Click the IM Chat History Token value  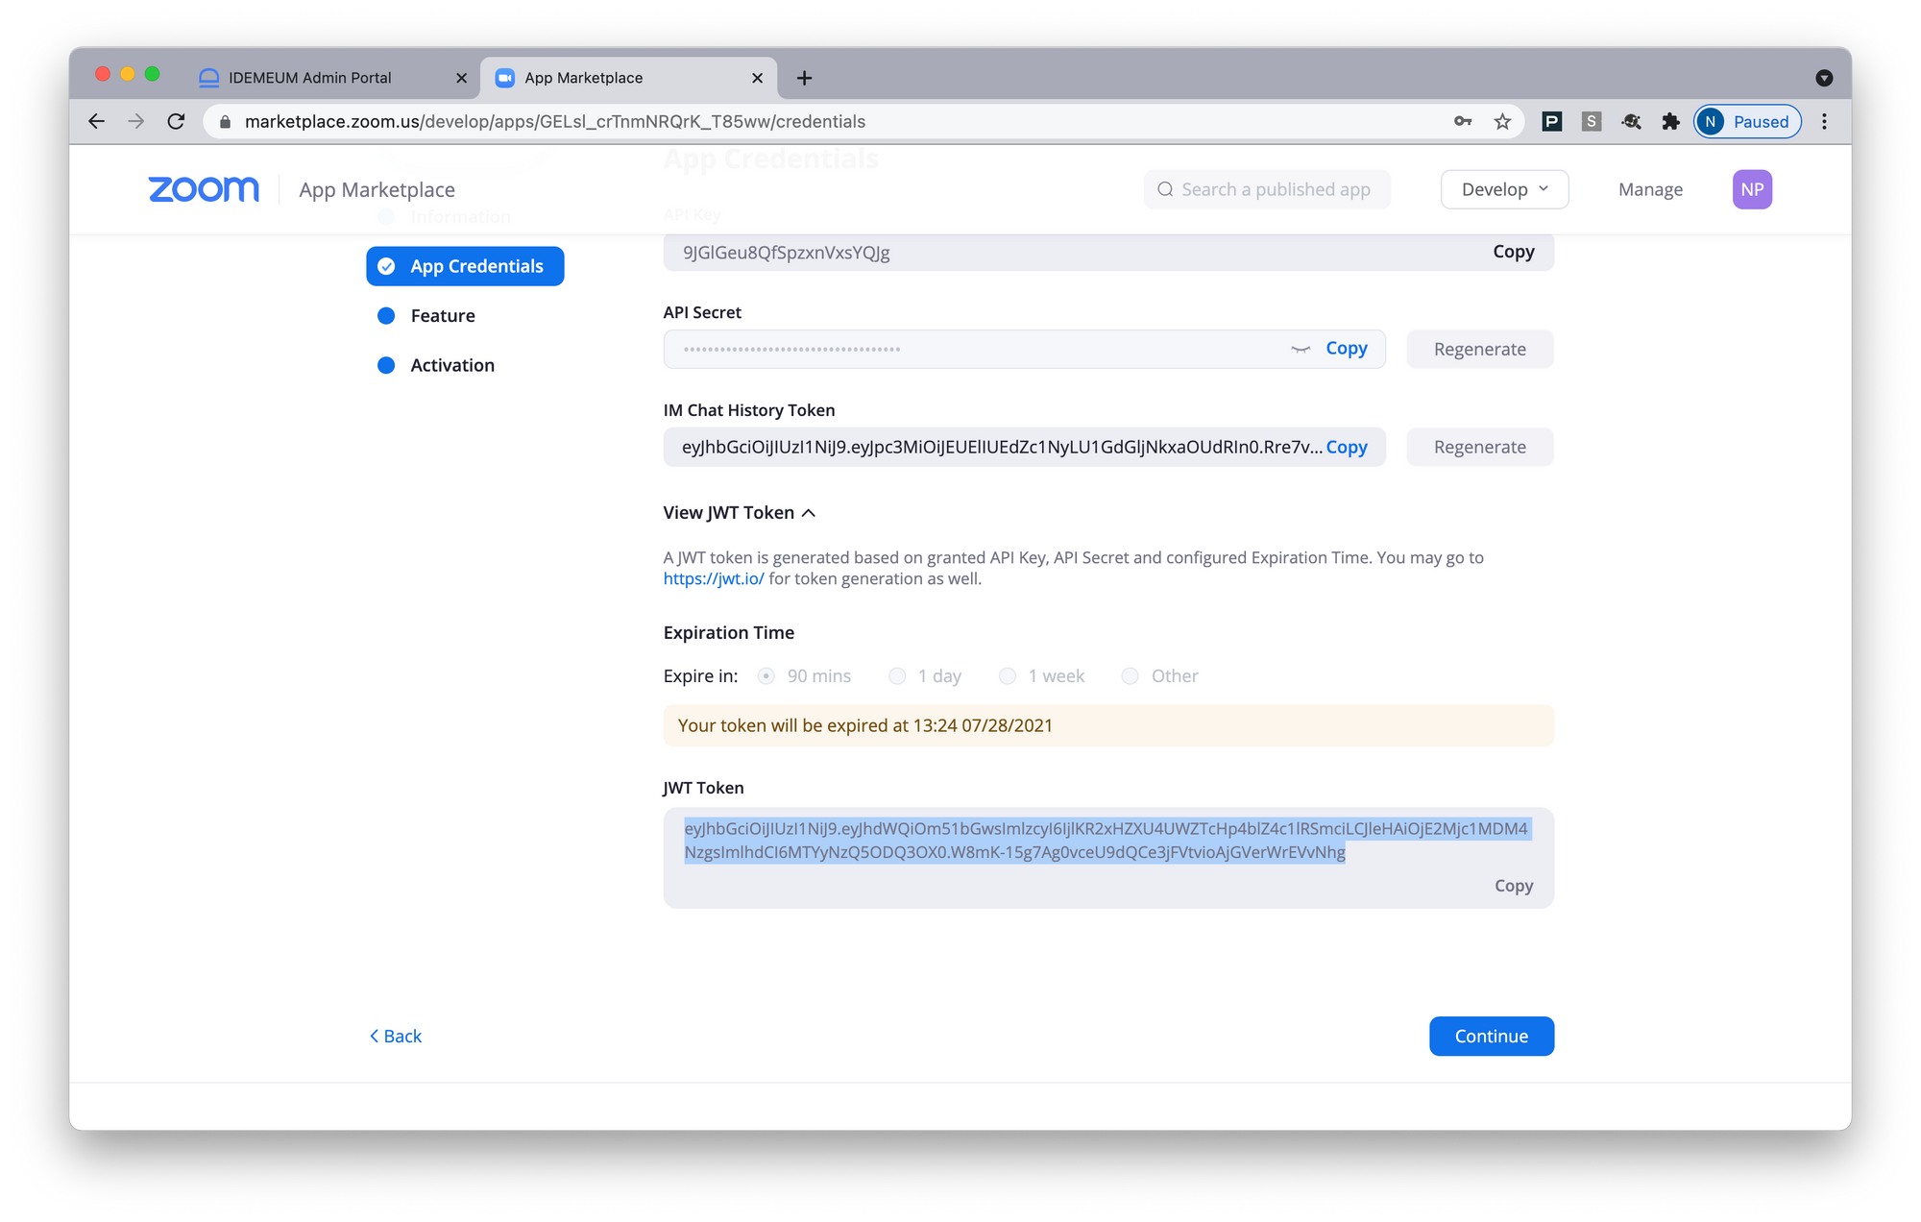[x=1002, y=448]
